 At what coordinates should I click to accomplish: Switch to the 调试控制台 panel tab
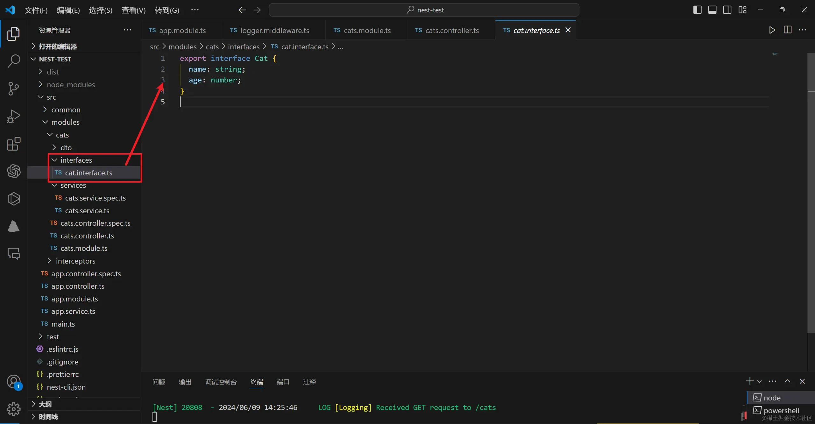coord(221,382)
